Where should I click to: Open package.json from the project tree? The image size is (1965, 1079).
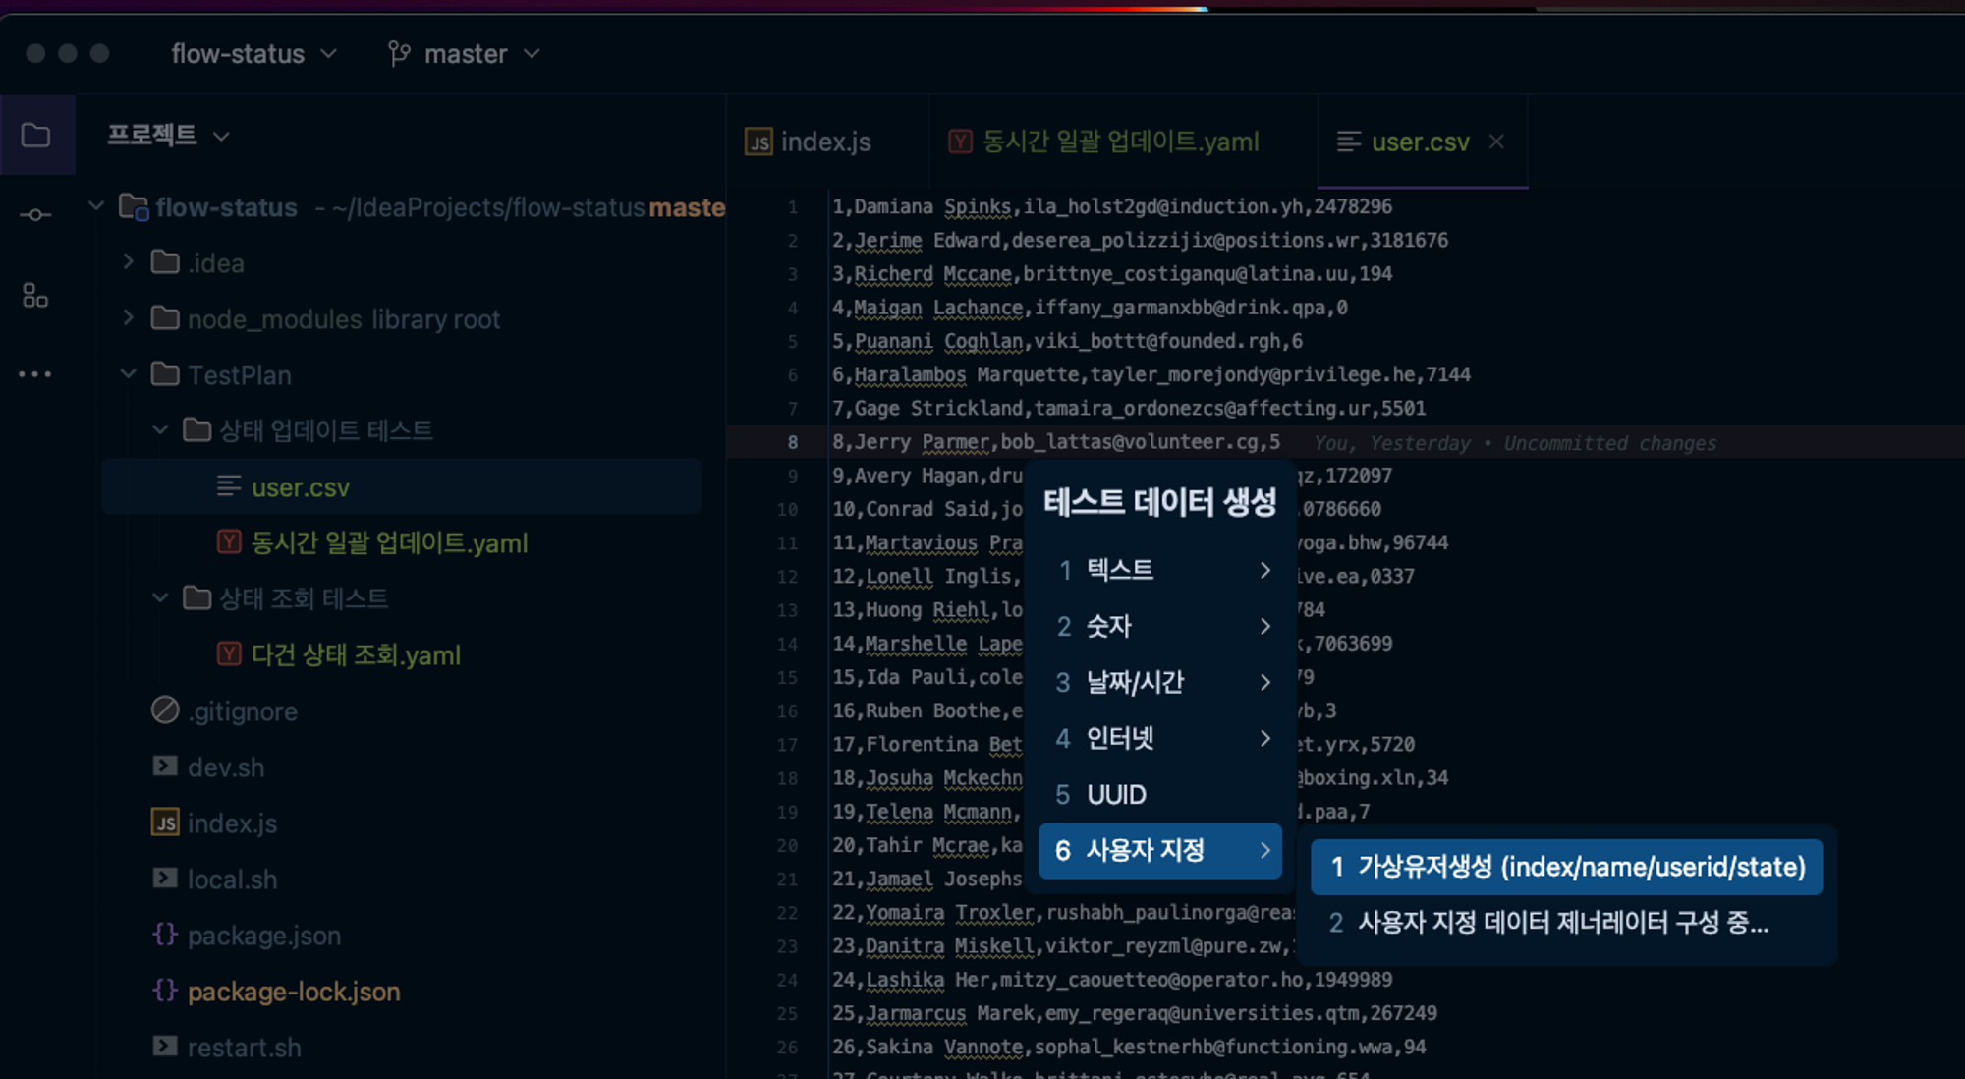click(263, 936)
